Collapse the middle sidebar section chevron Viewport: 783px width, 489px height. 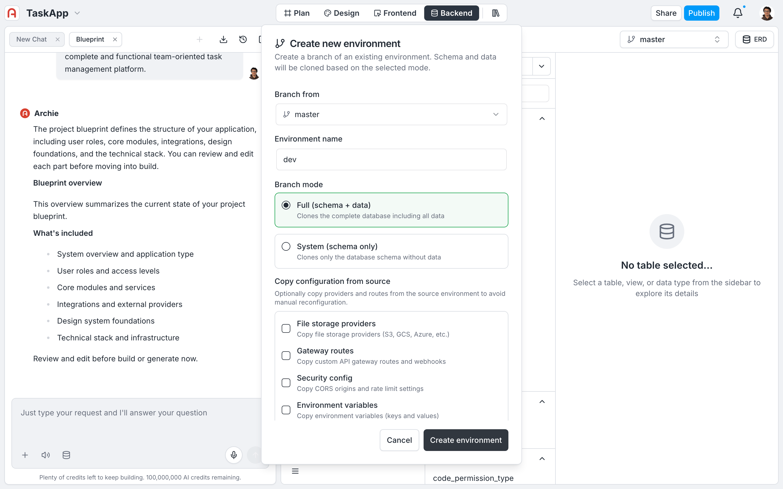[542, 402]
